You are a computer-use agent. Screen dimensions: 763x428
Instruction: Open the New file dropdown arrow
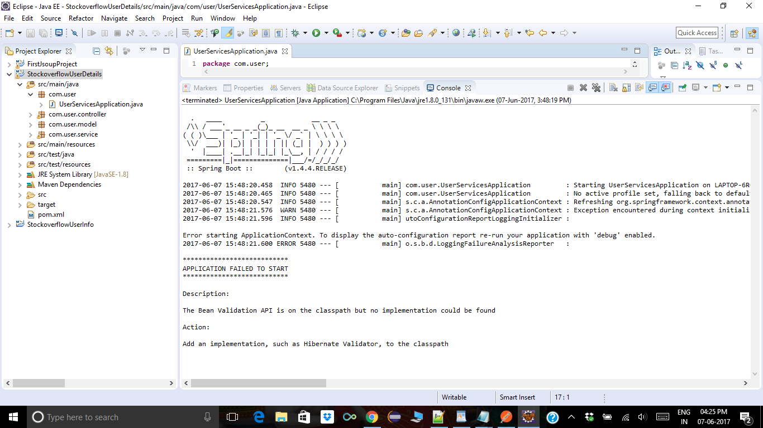(20, 33)
